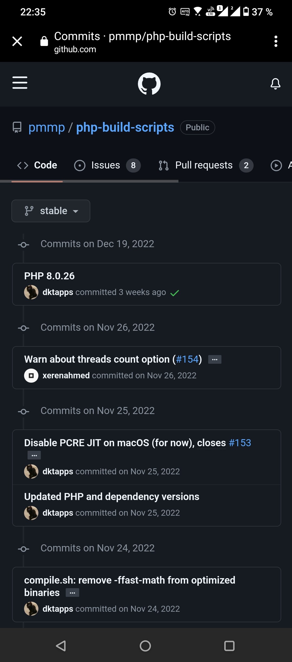Expand the commit message of the threads count commit
The height and width of the screenshot is (662, 292).
tap(215, 359)
